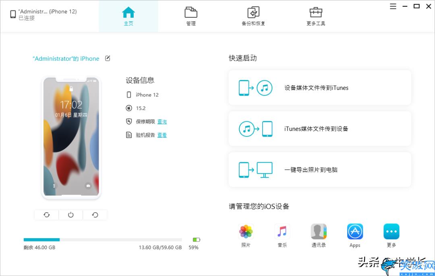The width and height of the screenshot is (435, 276).
Task: Click the refresh device icon below phone
Action: pos(47,215)
